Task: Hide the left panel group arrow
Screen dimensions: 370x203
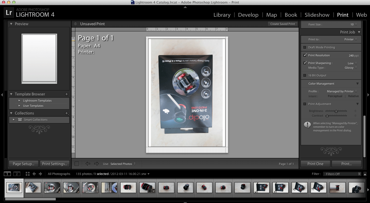Action: click(x=2, y=95)
